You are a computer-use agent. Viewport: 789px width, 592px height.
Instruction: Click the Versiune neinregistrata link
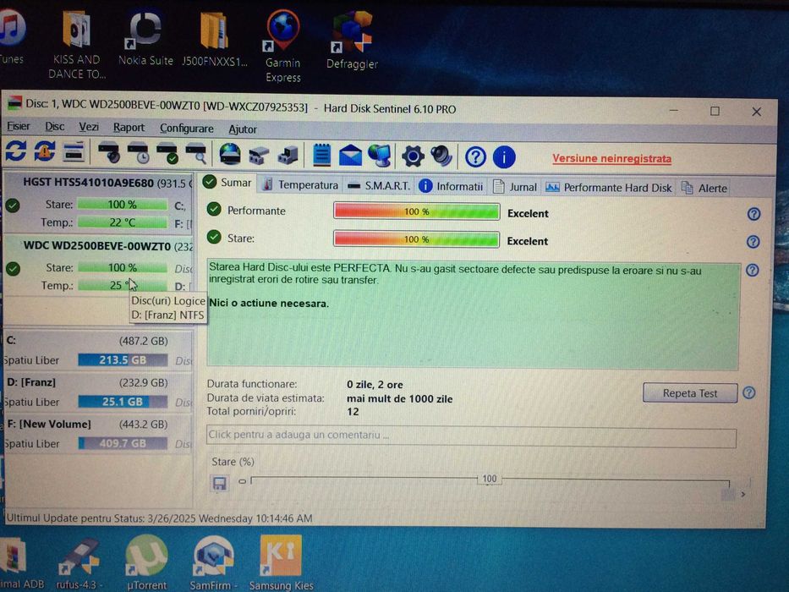tap(612, 159)
